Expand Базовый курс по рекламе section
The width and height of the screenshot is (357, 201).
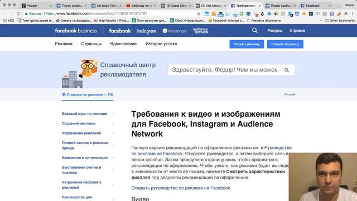coord(88,114)
